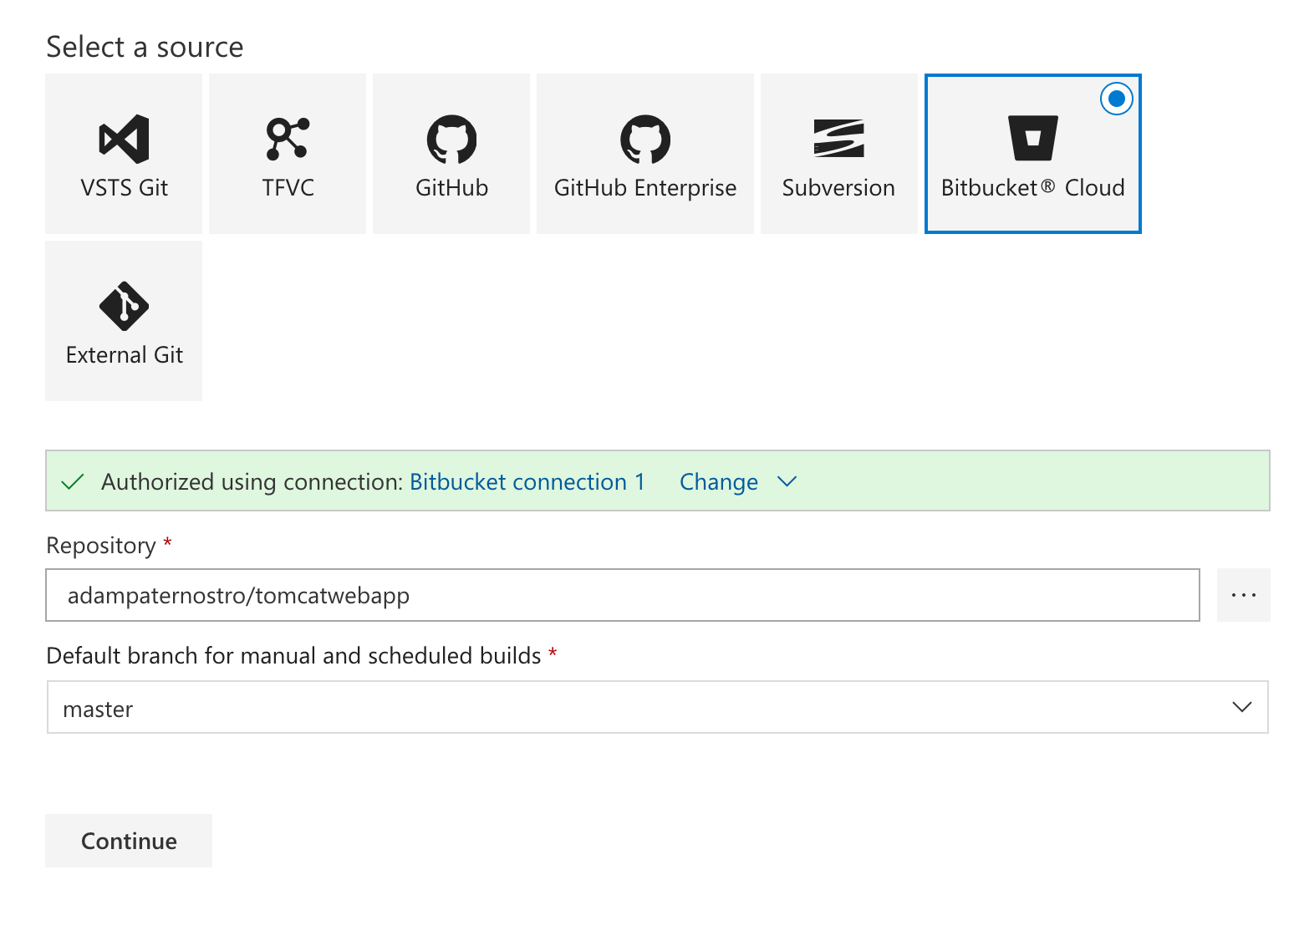1294x951 pixels.
Task: Select the External Git source tile
Action: 124,321
